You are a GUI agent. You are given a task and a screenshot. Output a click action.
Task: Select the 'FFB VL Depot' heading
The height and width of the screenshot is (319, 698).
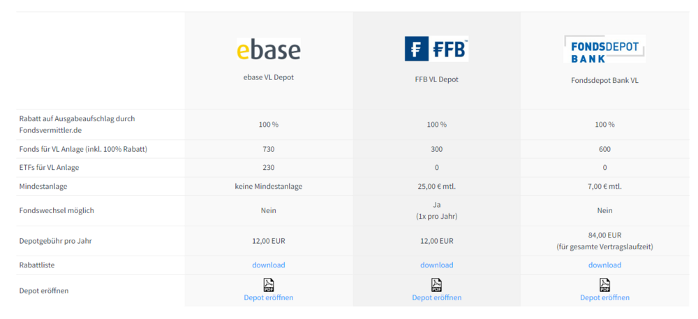(436, 79)
